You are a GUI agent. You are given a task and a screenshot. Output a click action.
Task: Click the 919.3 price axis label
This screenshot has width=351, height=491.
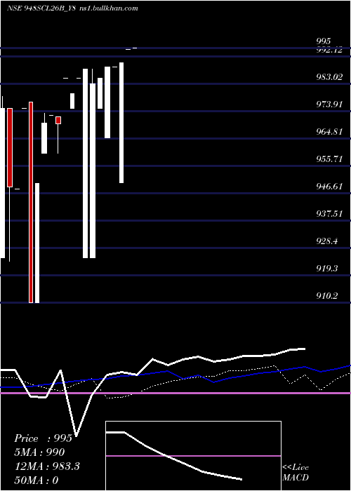(x=327, y=269)
